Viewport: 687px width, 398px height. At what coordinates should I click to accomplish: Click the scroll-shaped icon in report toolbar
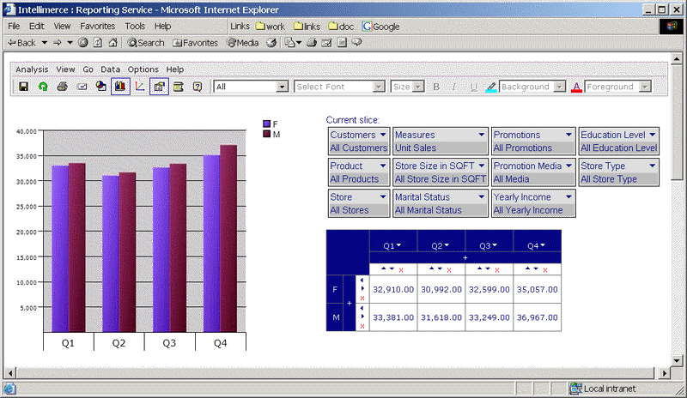[179, 87]
